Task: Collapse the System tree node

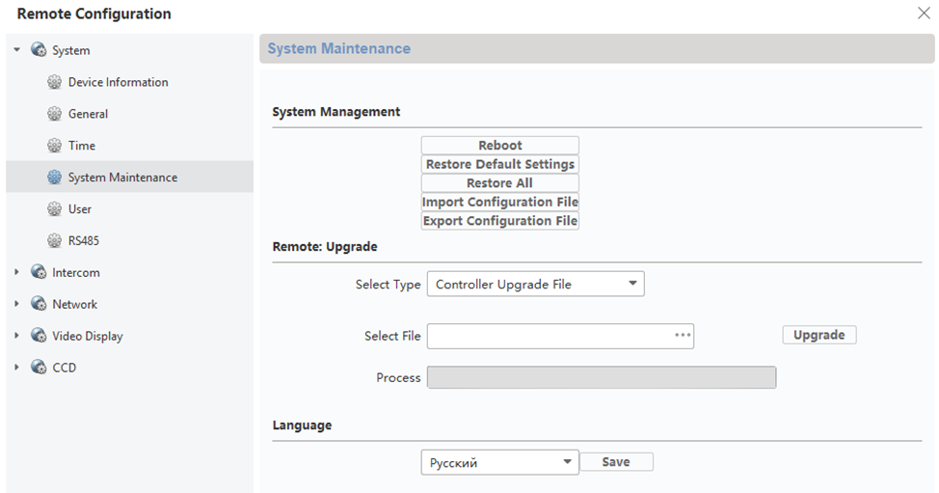Action: click(16, 50)
